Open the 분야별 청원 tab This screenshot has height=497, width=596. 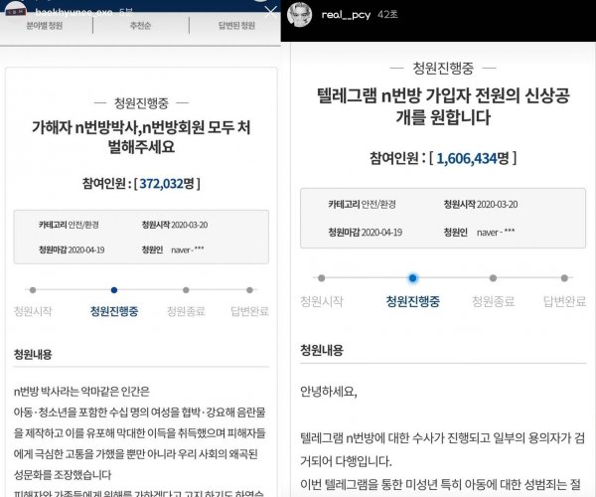pyautogui.click(x=44, y=26)
